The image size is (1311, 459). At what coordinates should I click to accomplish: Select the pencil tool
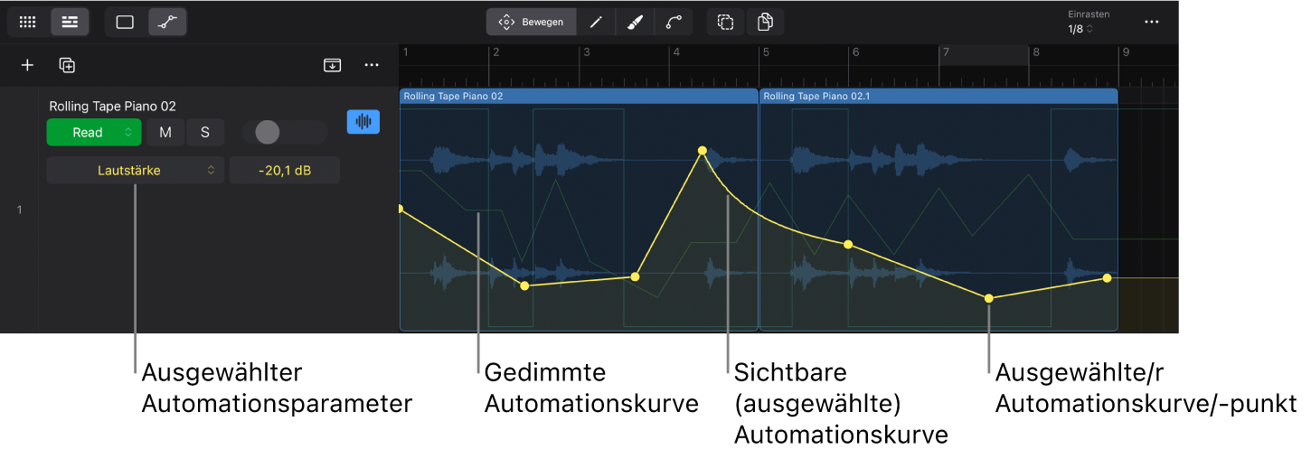click(x=596, y=22)
